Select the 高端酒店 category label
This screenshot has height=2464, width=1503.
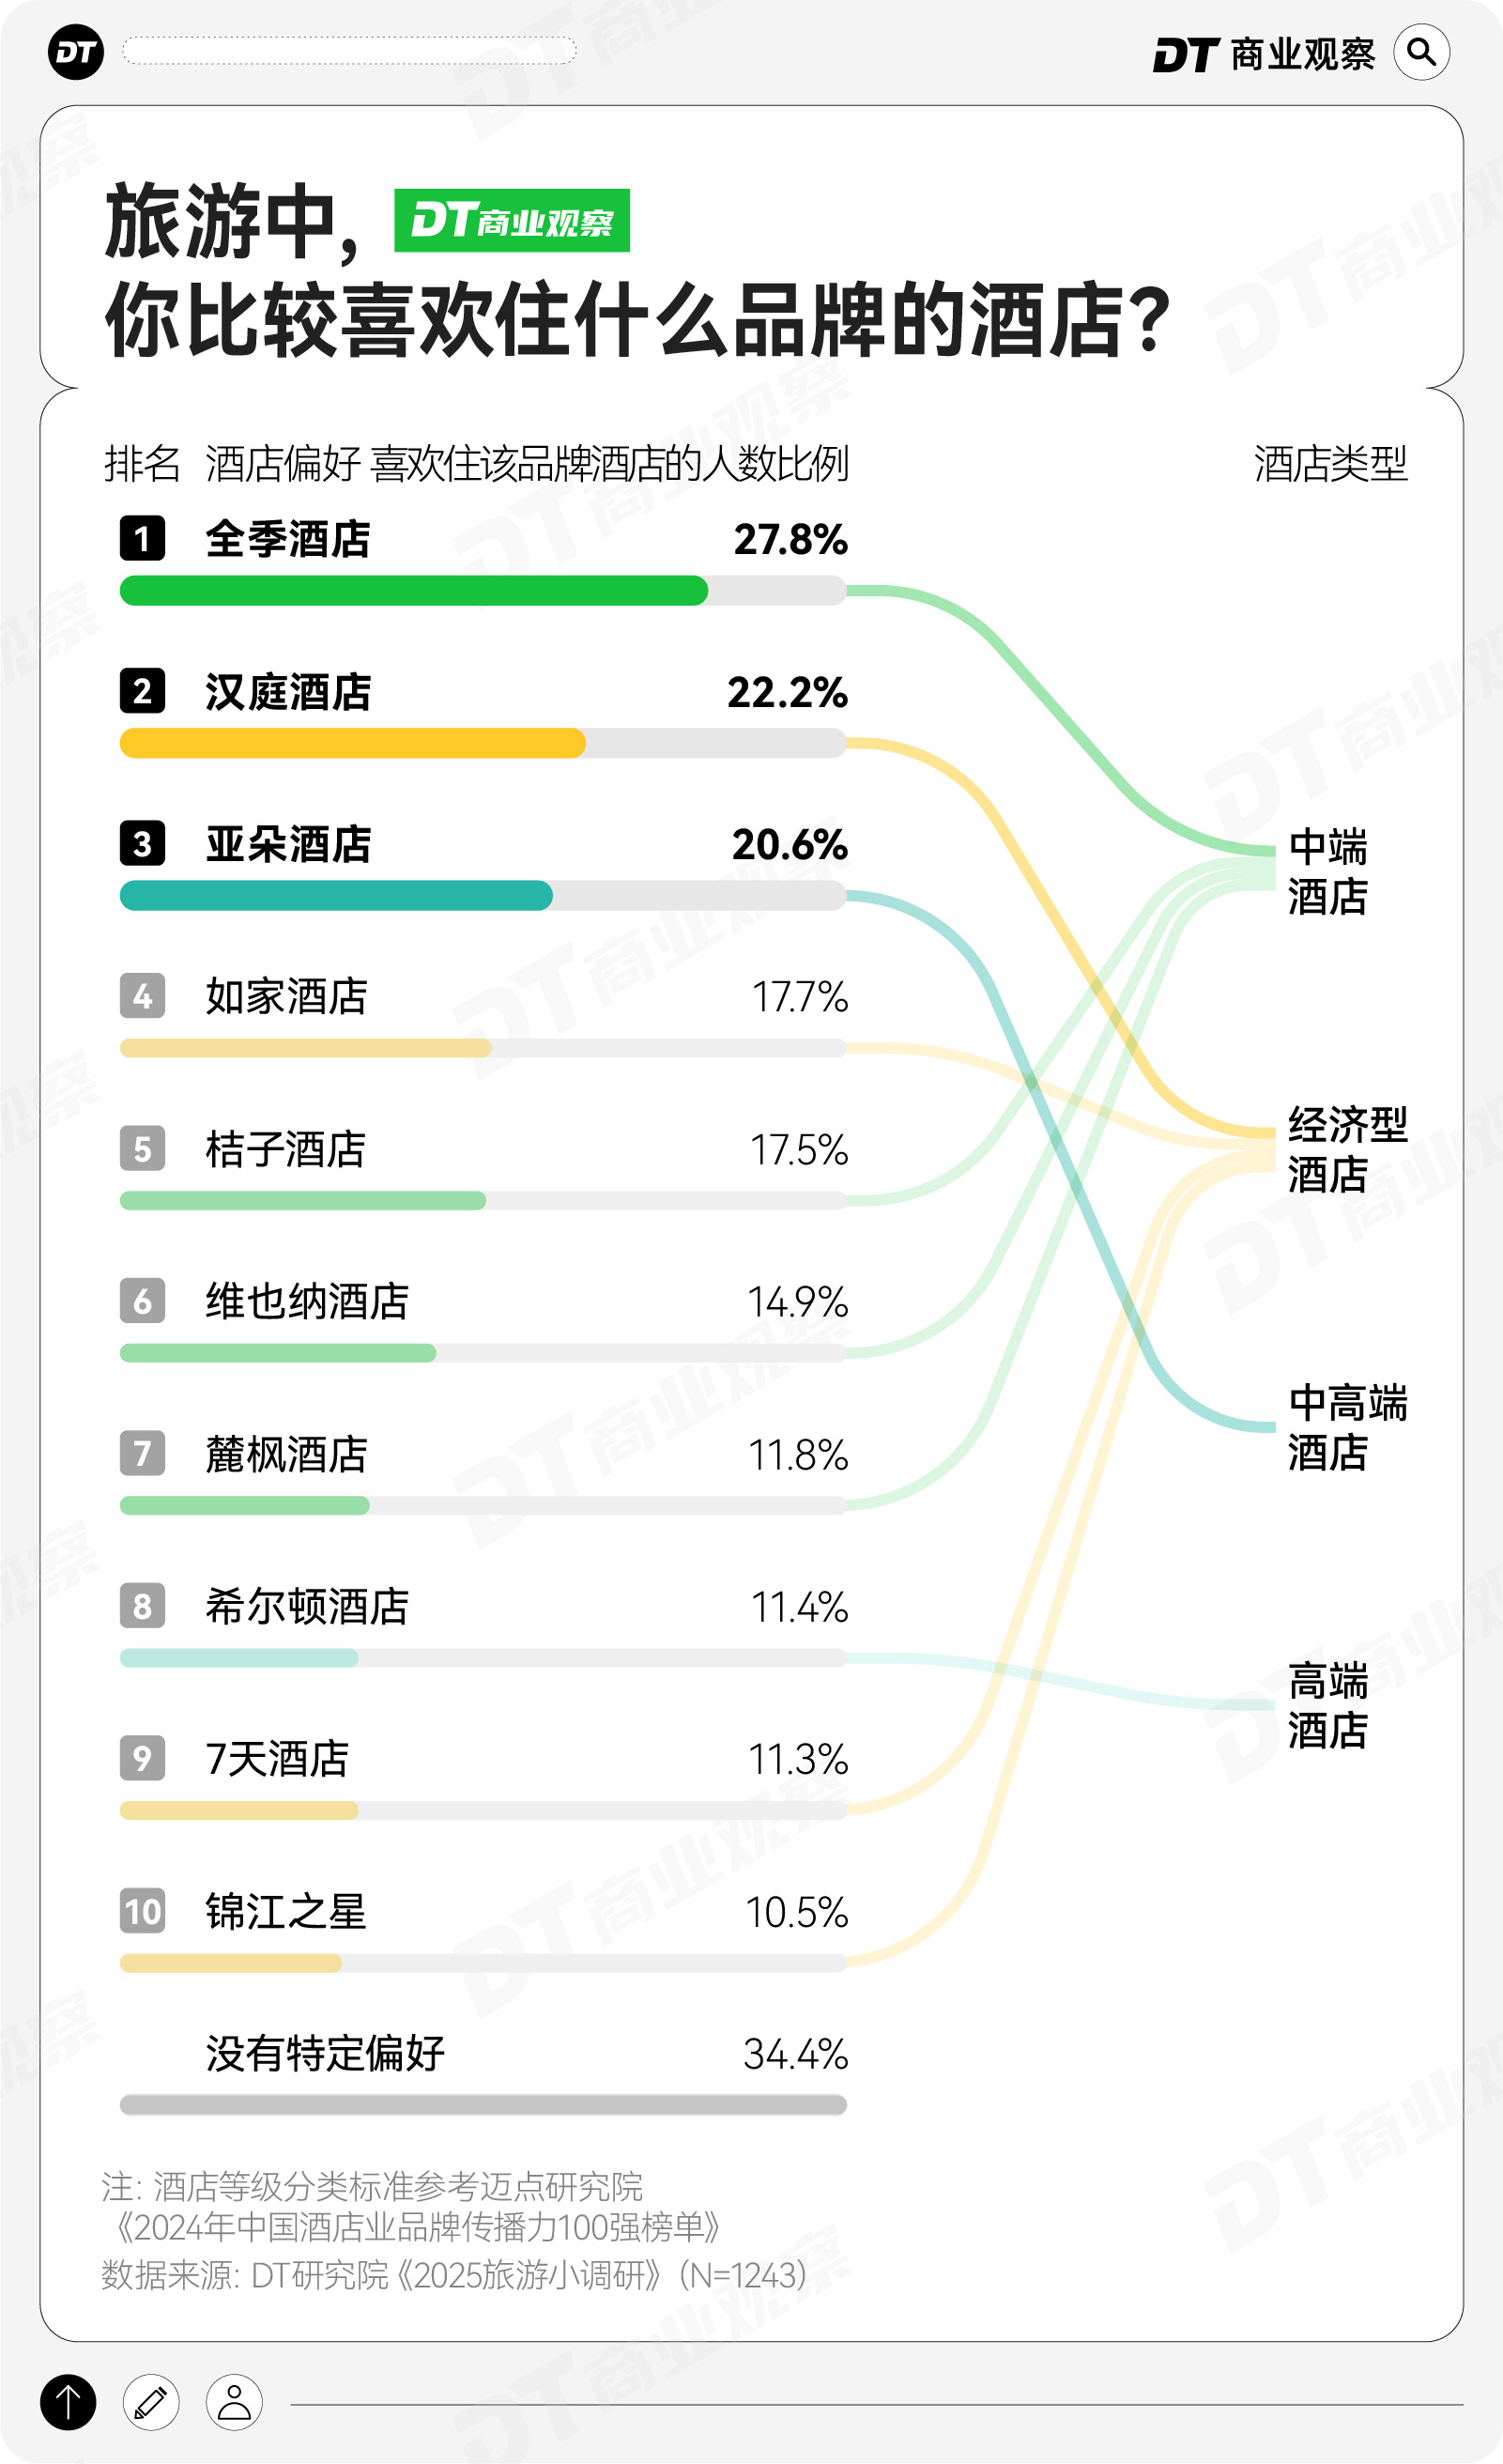1327,1706
